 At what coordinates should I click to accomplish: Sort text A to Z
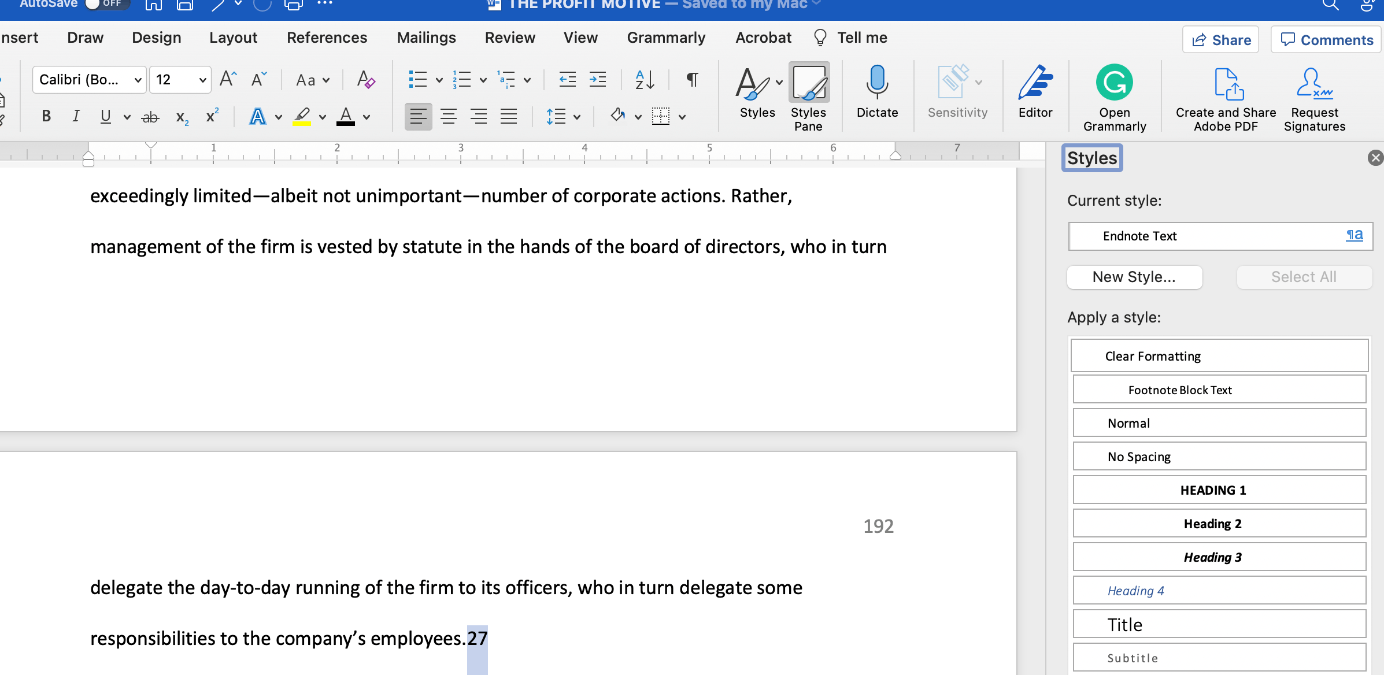(645, 79)
